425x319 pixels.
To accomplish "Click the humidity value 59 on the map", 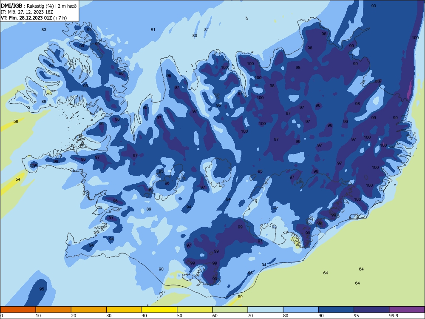I will [240, 296].
